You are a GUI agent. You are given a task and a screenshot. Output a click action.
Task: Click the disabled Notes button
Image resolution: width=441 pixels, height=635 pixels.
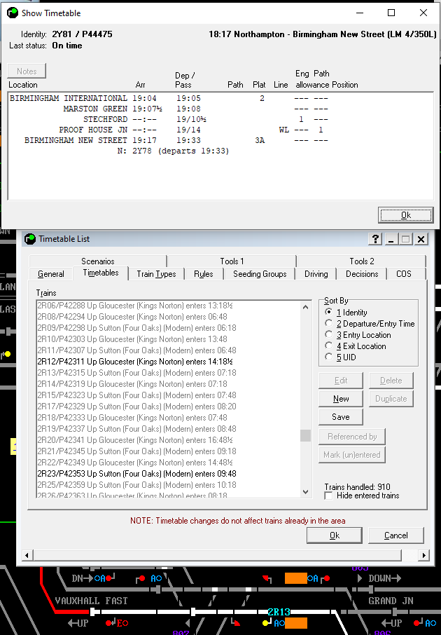pos(27,71)
